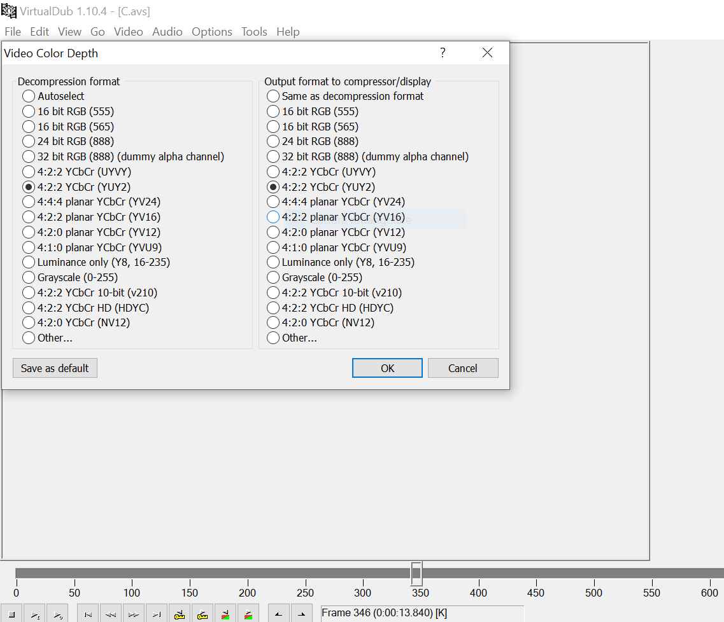The height and width of the screenshot is (622, 724).
Task: Select 4:2:0 planar YV12 decompression format
Action: (x=92, y=232)
